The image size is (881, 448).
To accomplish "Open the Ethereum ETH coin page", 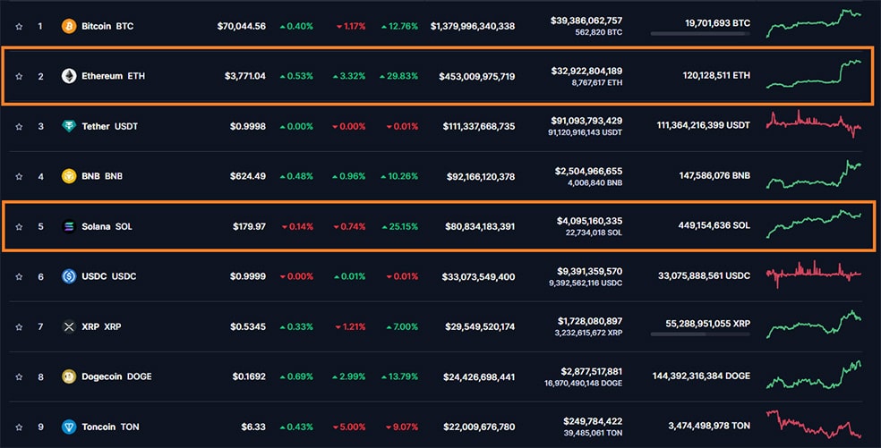I will [113, 76].
